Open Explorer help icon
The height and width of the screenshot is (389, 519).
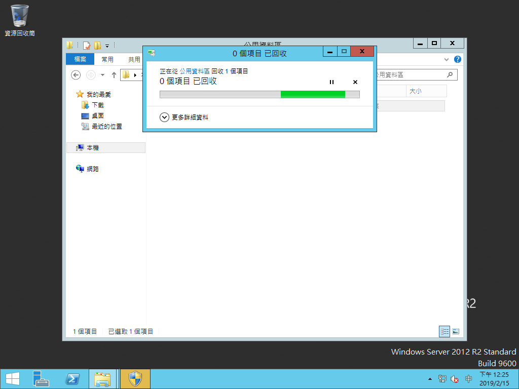point(458,59)
